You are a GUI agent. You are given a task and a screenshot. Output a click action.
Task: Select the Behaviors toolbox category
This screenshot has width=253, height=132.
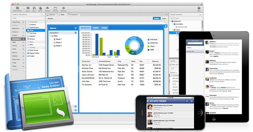[x=18, y=28]
